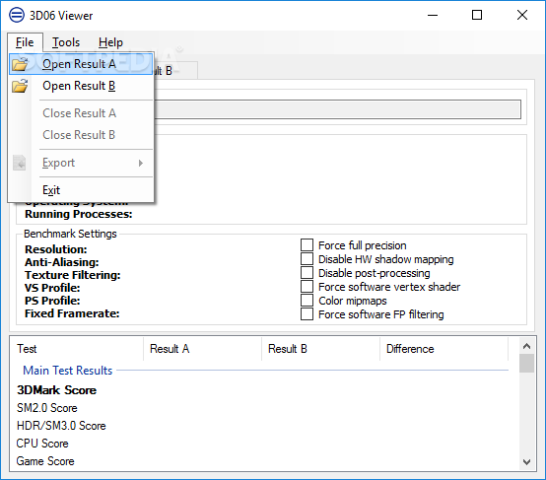Viewport: 546px width, 480px height.
Task: Click the results list scrollbar thumb
Action: [x=527, y=364]
